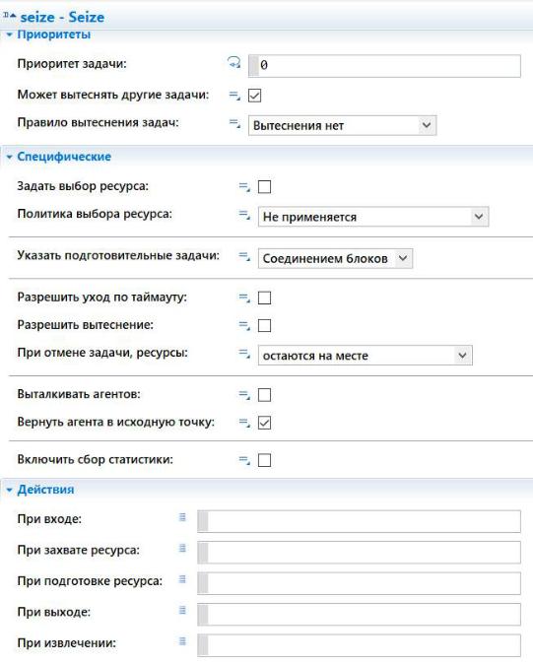Open the остаются на месте dropdown
This screenshot has height=664, width=533.
[366, 356]
